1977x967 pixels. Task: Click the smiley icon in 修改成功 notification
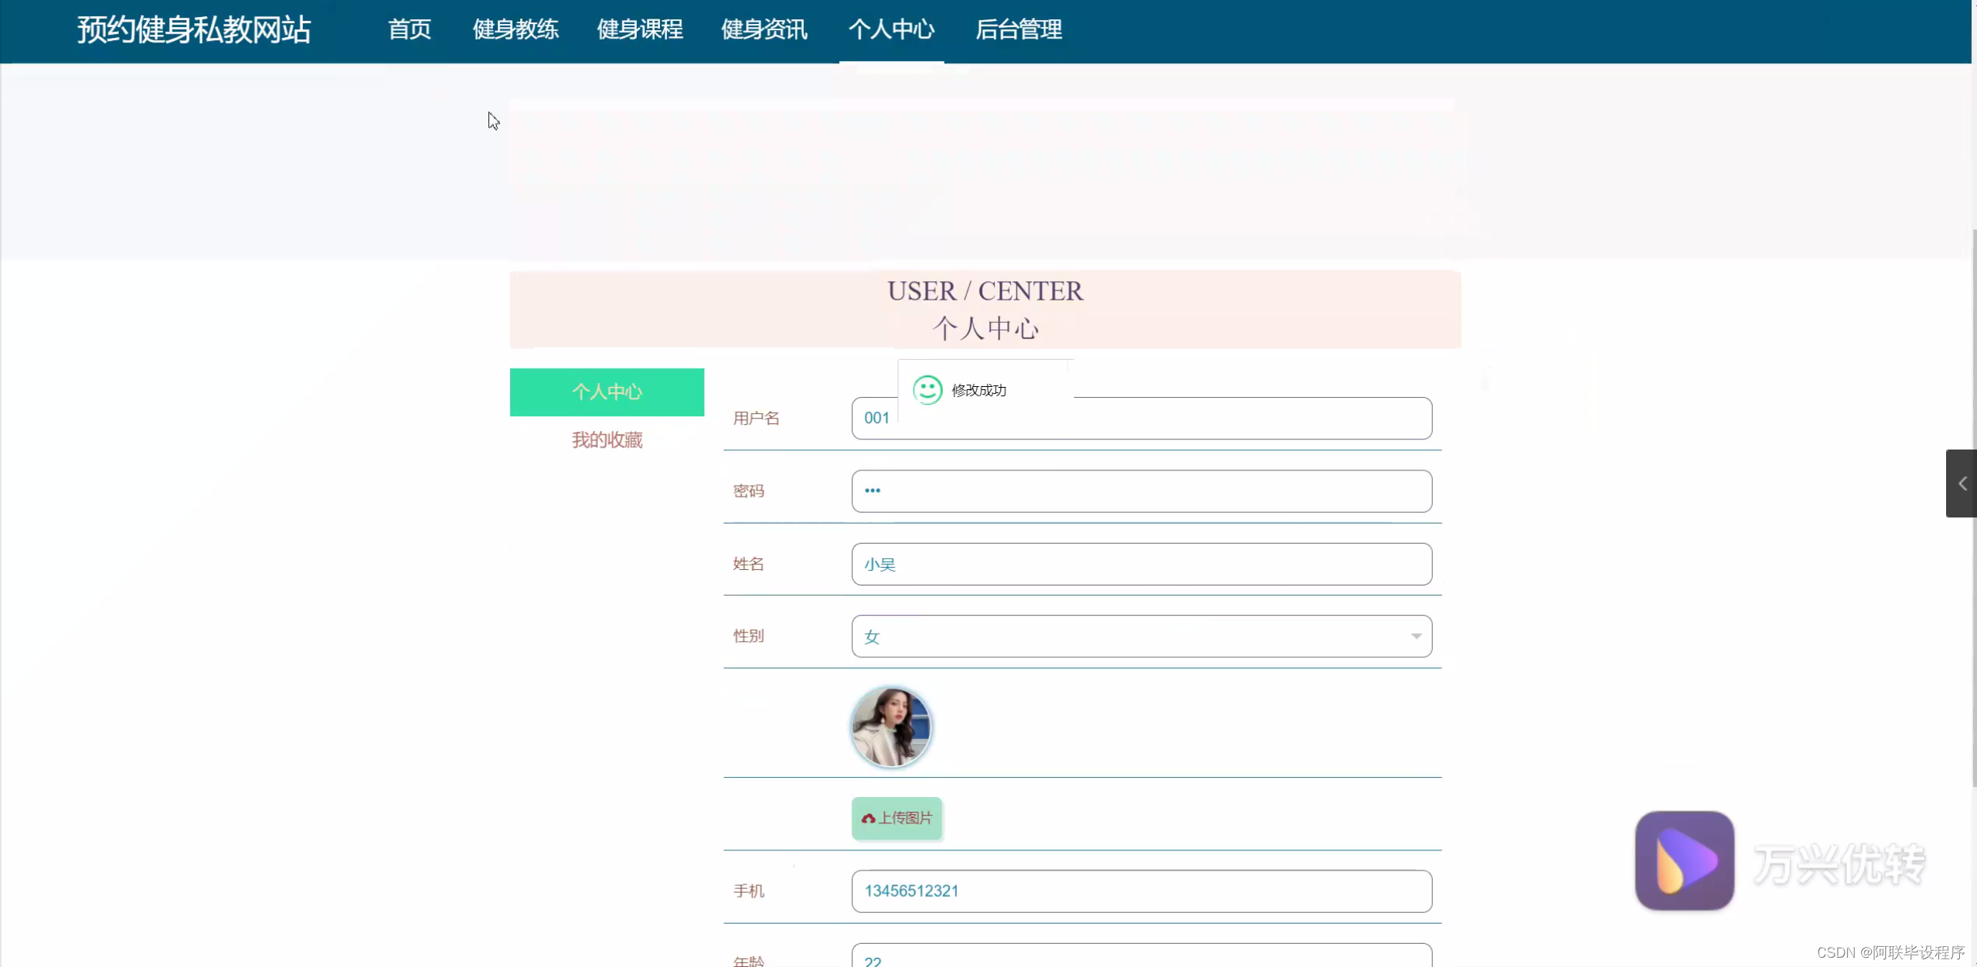click(928, 390)
